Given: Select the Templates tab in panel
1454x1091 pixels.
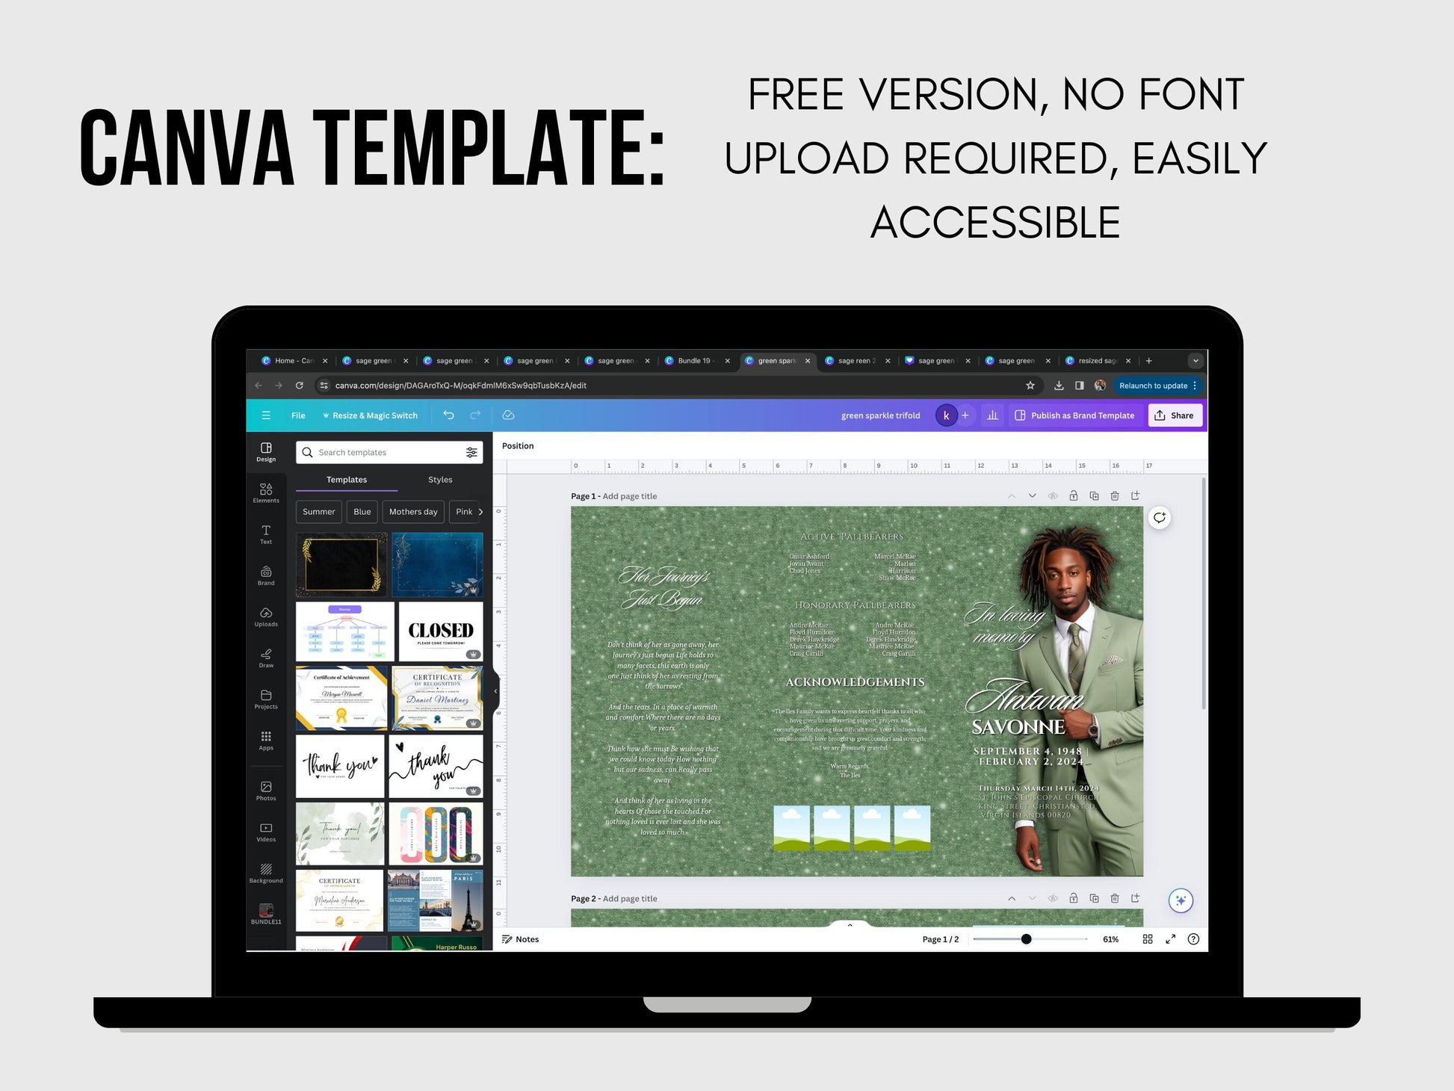Looking at the screenshot, I should click(346, 480).
